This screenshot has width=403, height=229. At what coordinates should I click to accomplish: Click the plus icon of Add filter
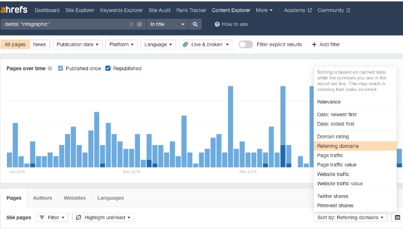click(x=314, y=44)
